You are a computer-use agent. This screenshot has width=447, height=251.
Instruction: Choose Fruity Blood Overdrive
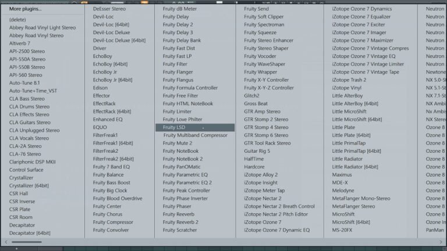coord(118,199)
